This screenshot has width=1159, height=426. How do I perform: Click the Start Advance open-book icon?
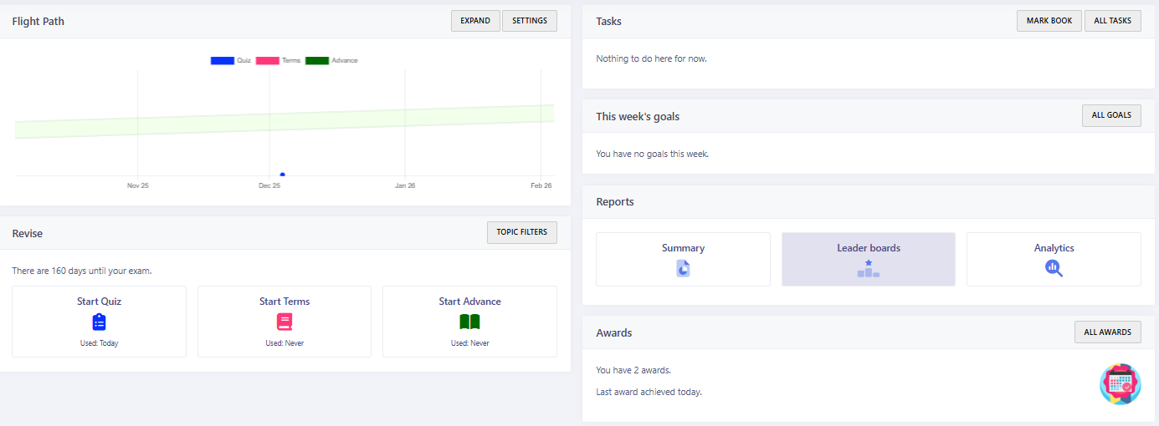pos(469,322)
